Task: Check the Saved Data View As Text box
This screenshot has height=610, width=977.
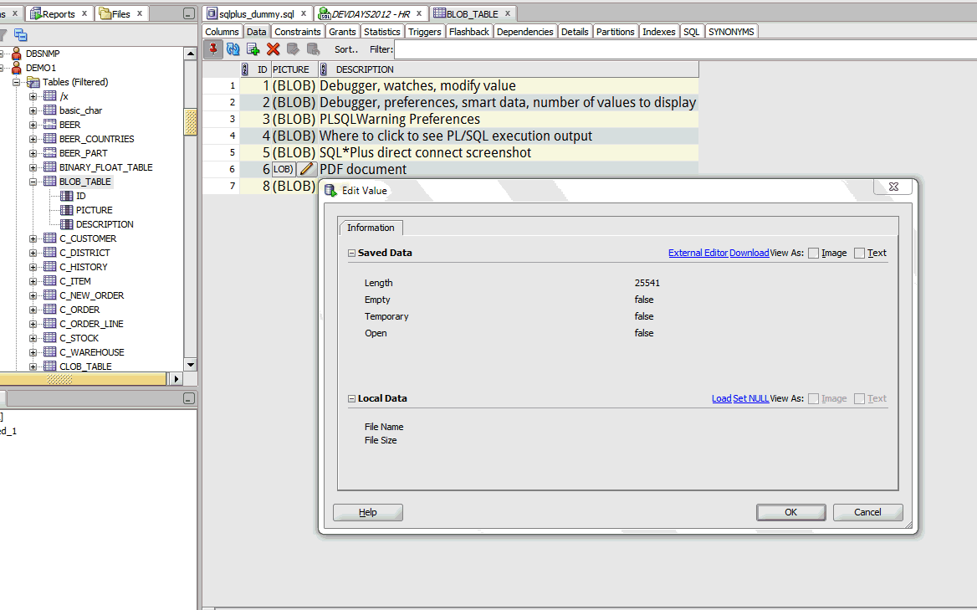Action: [859, 254]
